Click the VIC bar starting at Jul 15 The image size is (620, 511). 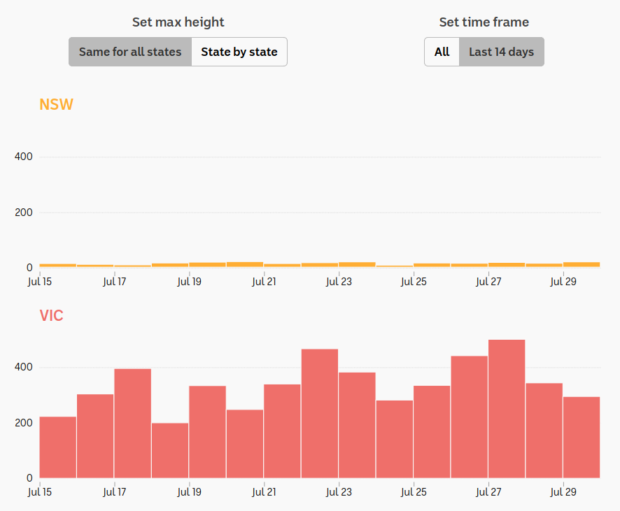[57, 447]
